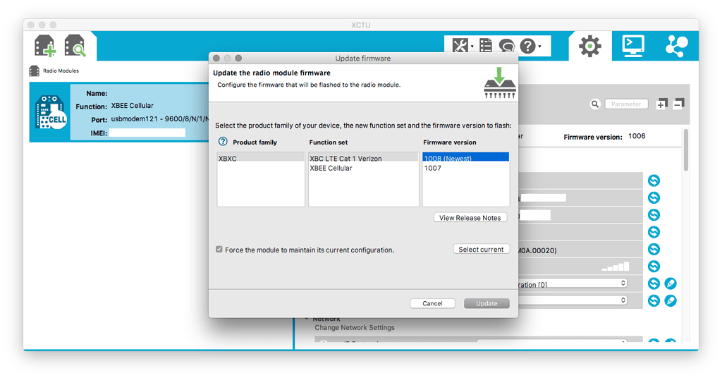Viewport: 722px width, 378px height.
Task: Click the XBEE Cellular module icon
Action: coord(51,112)
